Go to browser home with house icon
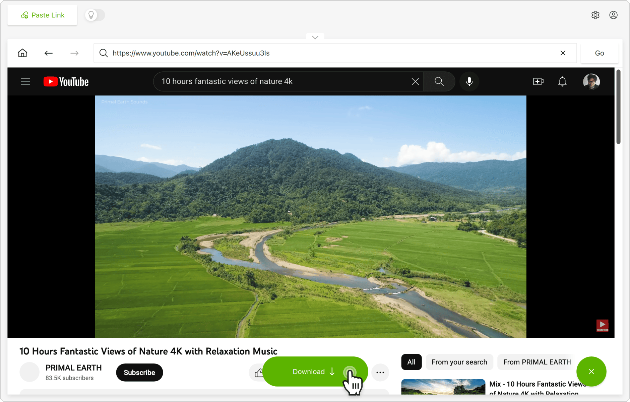This screenshot has height=402, width=630. [22, 53]
